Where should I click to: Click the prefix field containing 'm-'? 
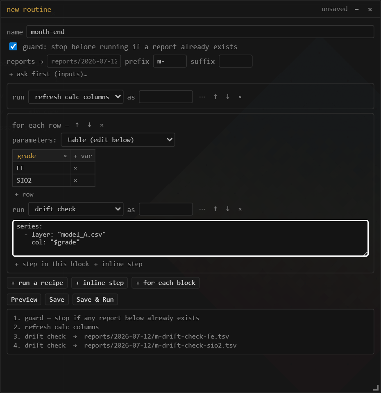[x=170, y=61]
